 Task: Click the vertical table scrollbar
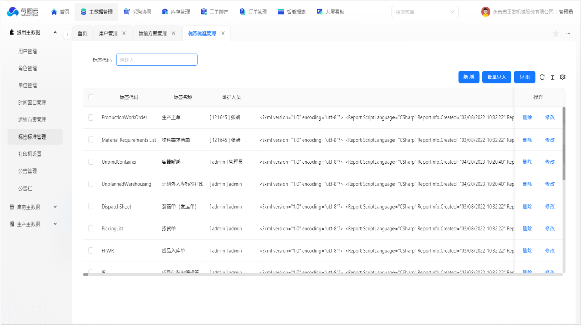coord(564,144)
